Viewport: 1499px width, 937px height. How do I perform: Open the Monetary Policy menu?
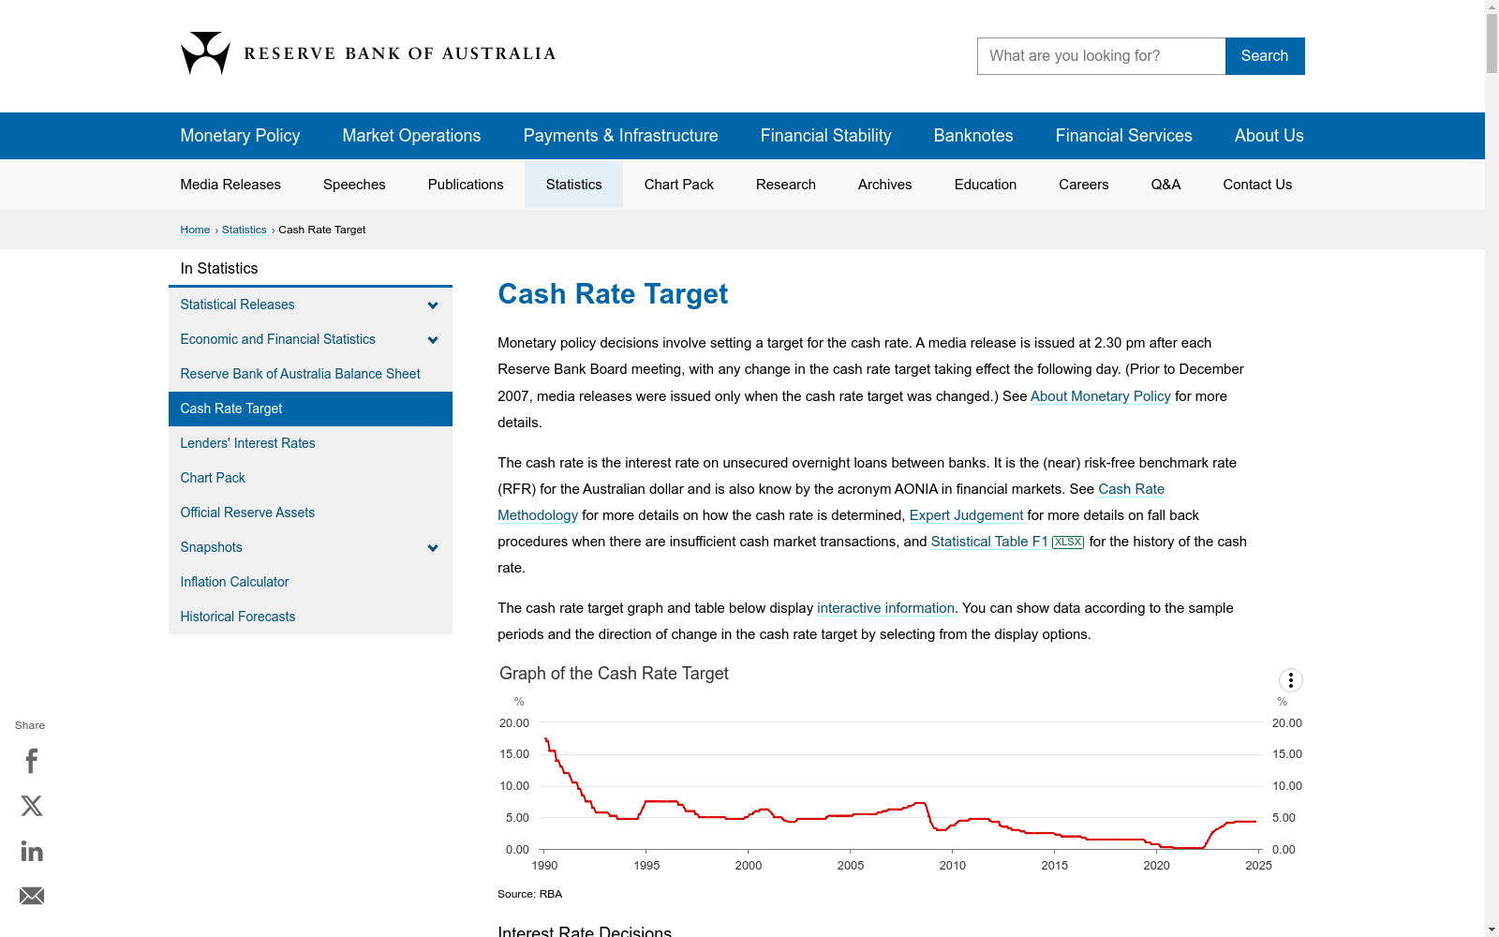[240, 136]
